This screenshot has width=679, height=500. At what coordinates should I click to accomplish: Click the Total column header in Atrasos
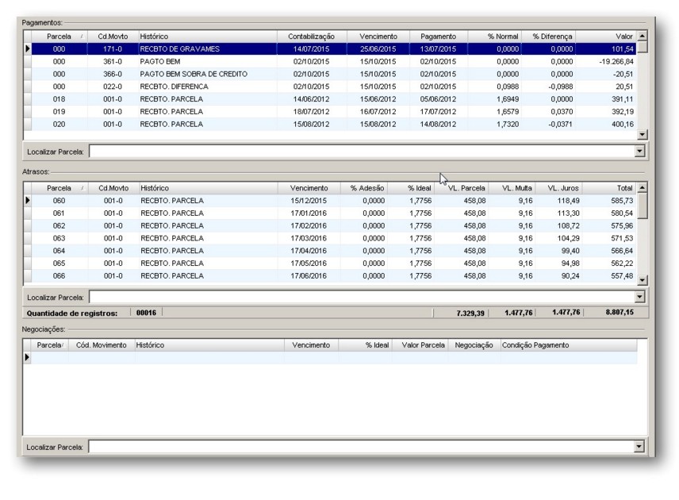pyautogui.click(x=610, y=188)
